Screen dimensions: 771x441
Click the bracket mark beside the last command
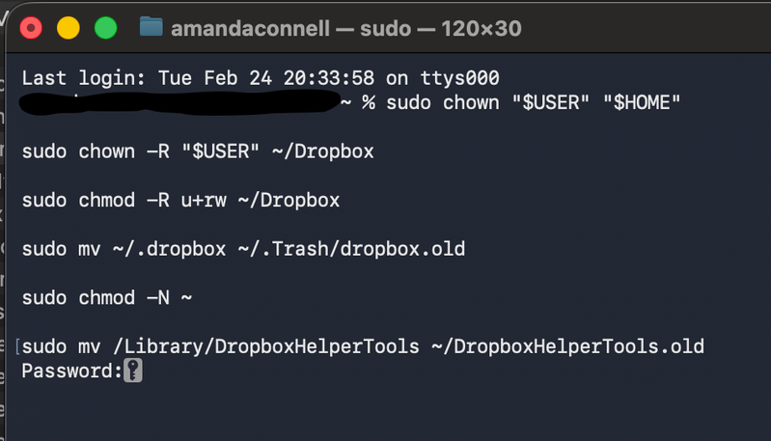coord(17,345)
